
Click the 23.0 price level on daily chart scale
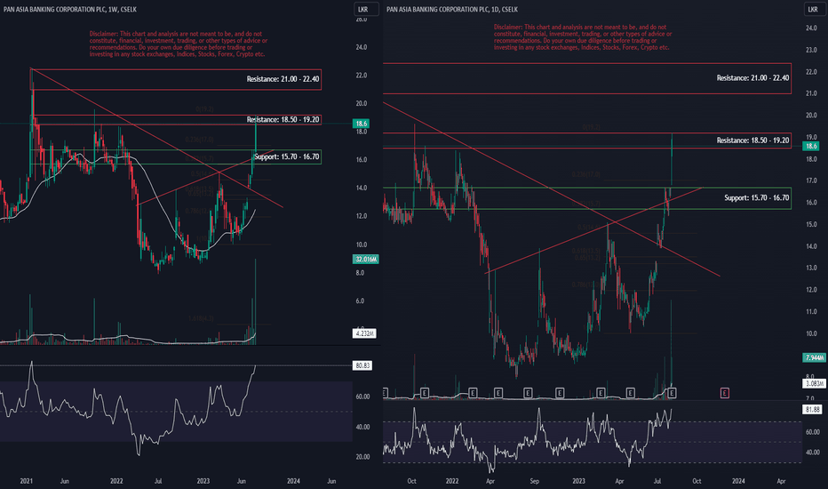click(x=811, y=50)
